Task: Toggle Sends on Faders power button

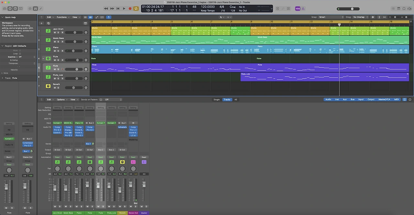Action: pos(101,100)
